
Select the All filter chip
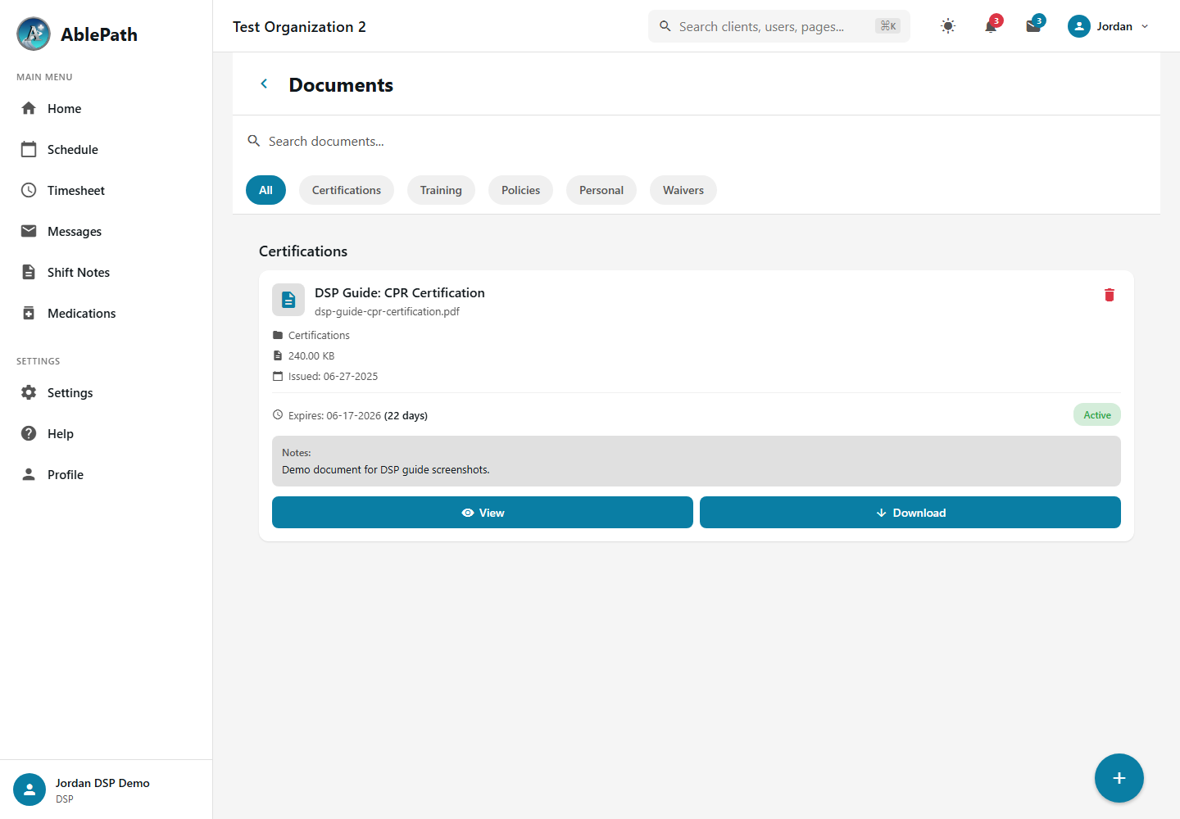265,190
